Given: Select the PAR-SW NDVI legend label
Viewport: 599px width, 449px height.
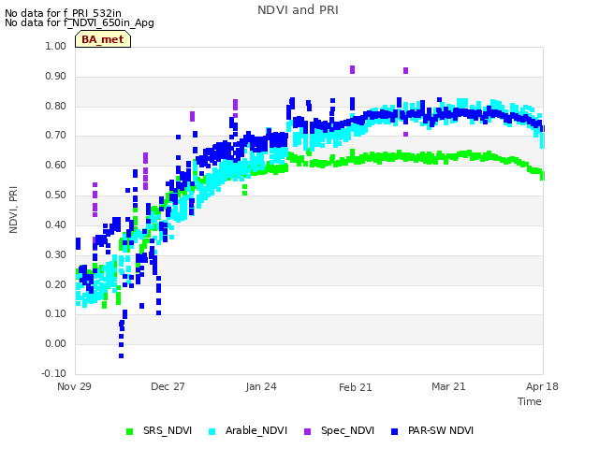Looking at the screenshot, I should (x=441, y=430).
